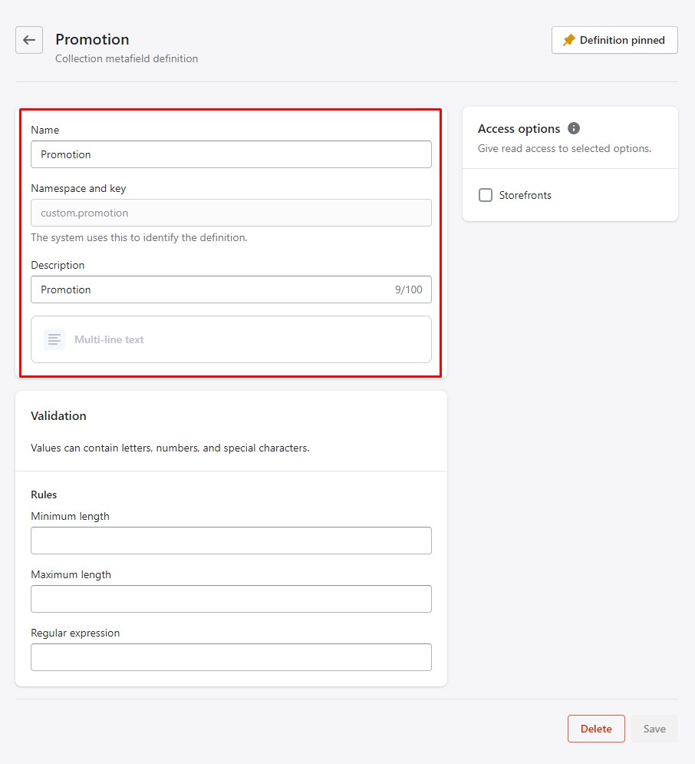The image size is (695, 764).
Task: Select the Minimum length input
Action: [231, 541]
